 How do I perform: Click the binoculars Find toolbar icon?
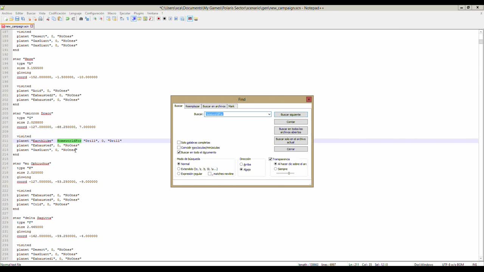(81, 19)
